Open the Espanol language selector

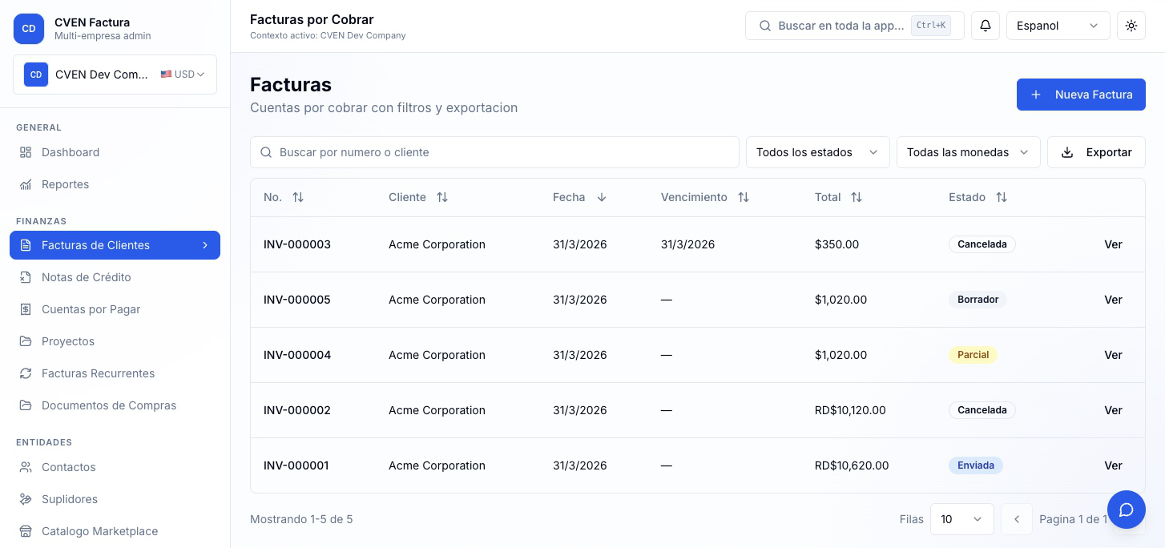(1057, 26)
